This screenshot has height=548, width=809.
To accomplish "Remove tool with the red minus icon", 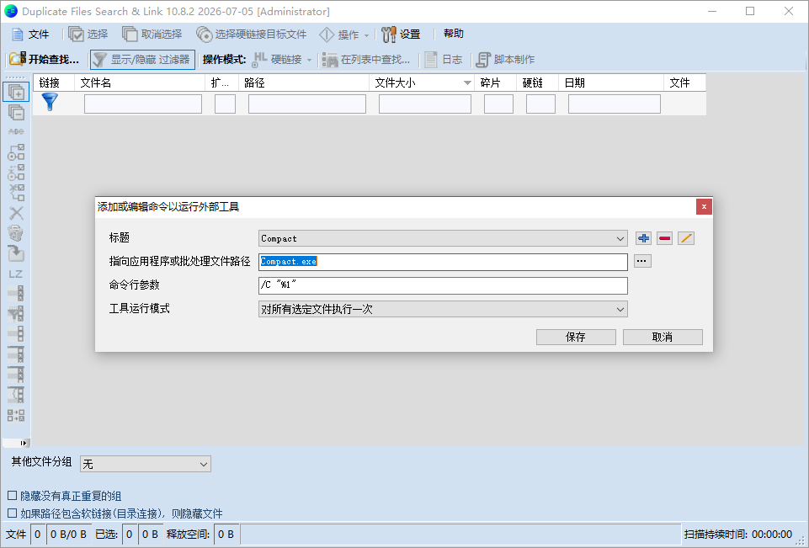I will [664, 238].
